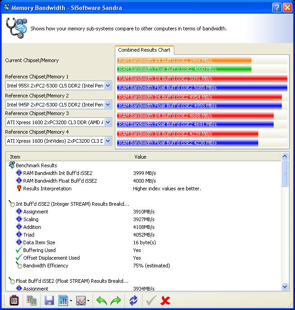Click the Value column header
Viewport: 295px width, 310px height.
point(205,157)
